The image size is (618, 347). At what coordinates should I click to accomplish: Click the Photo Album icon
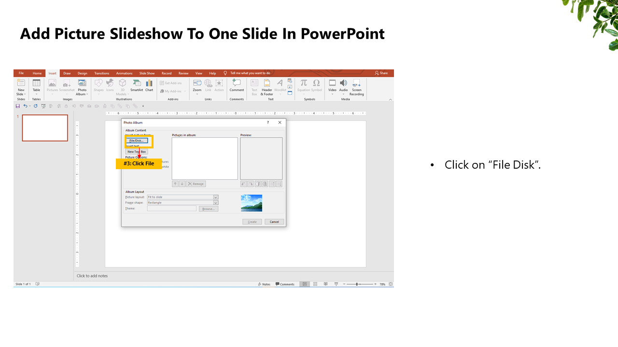tap(82, 83)
